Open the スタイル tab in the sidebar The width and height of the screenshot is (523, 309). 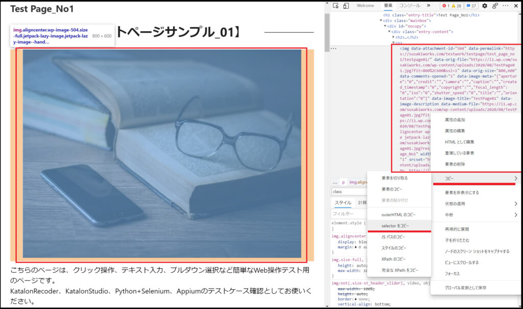[343, 202]
